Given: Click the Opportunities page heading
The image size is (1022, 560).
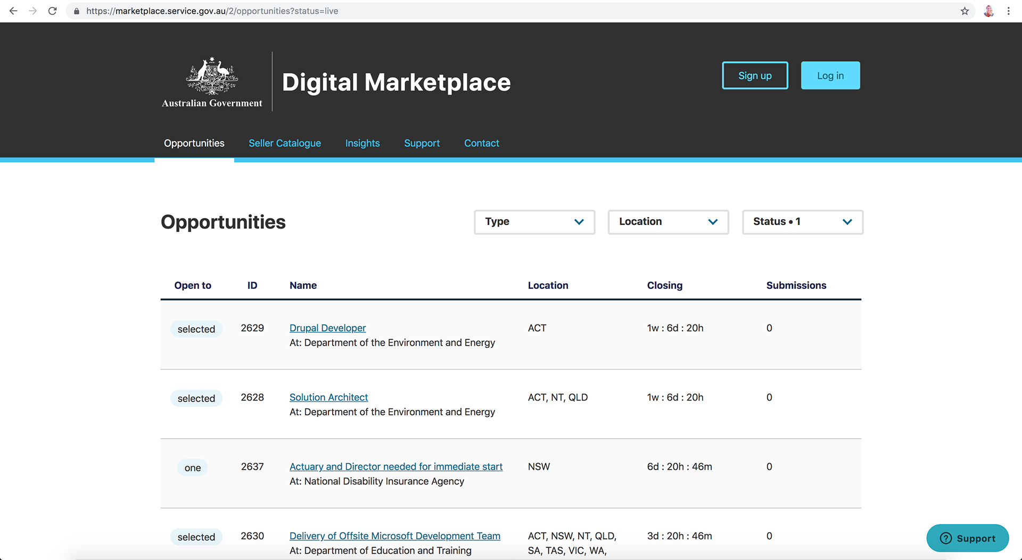Looking at the screenshot, I should tap(223, 222).
